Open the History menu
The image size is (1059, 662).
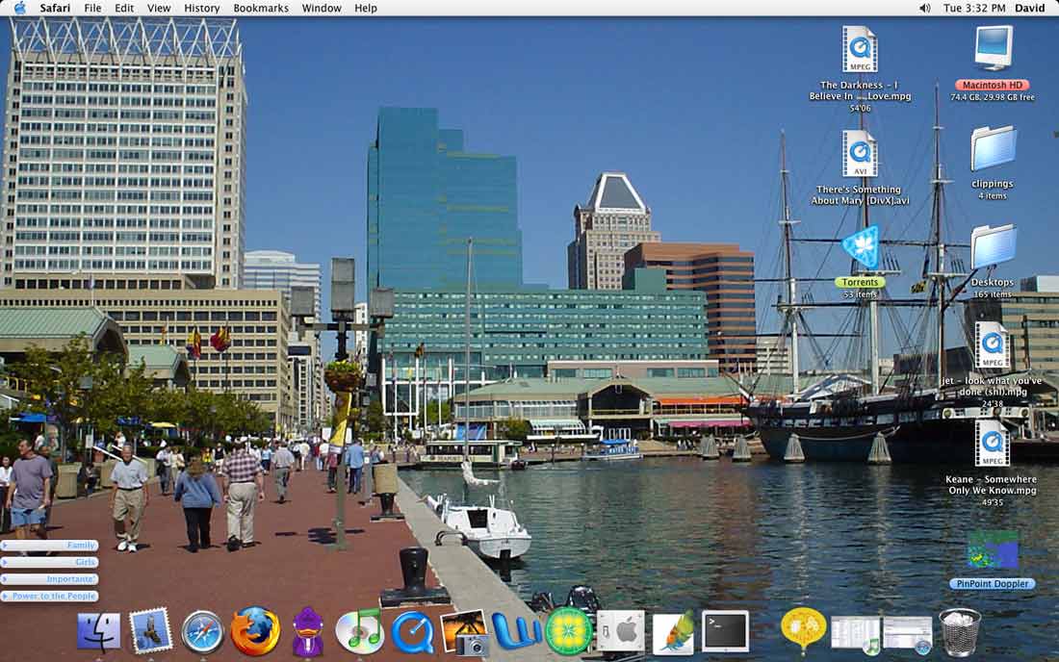[x=202, y=8]
